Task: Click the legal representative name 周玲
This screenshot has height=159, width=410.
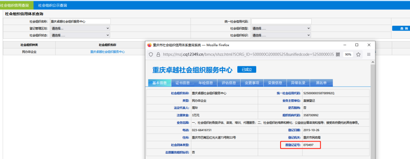Action: pos(195,108)
